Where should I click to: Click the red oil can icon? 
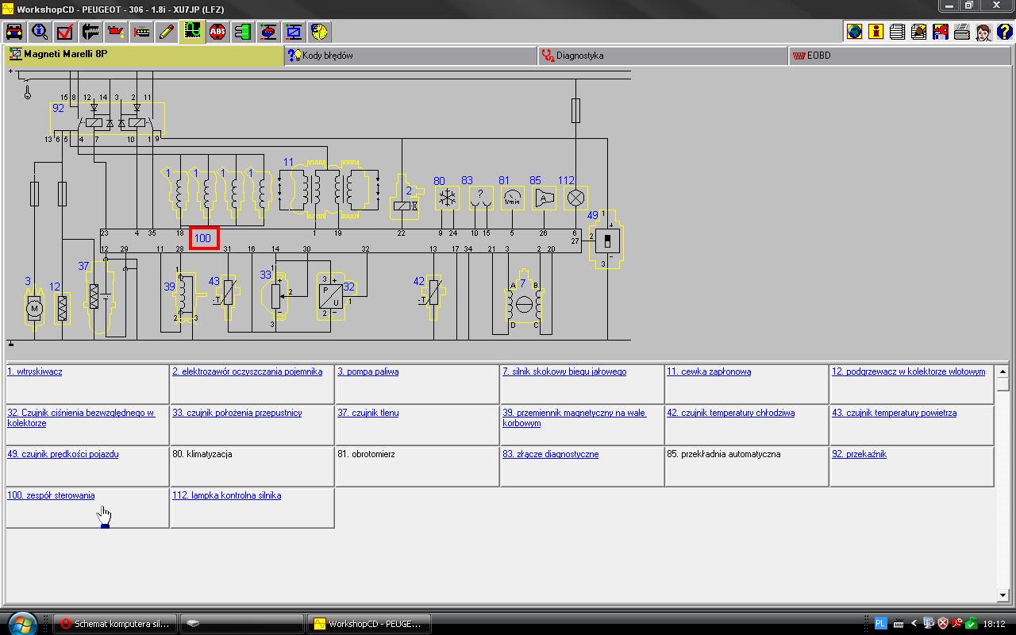[116, 32]
